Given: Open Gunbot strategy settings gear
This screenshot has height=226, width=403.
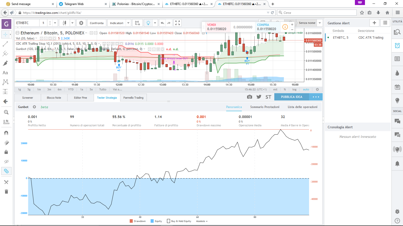Looking at the screenshot, I should pos(35,107).
